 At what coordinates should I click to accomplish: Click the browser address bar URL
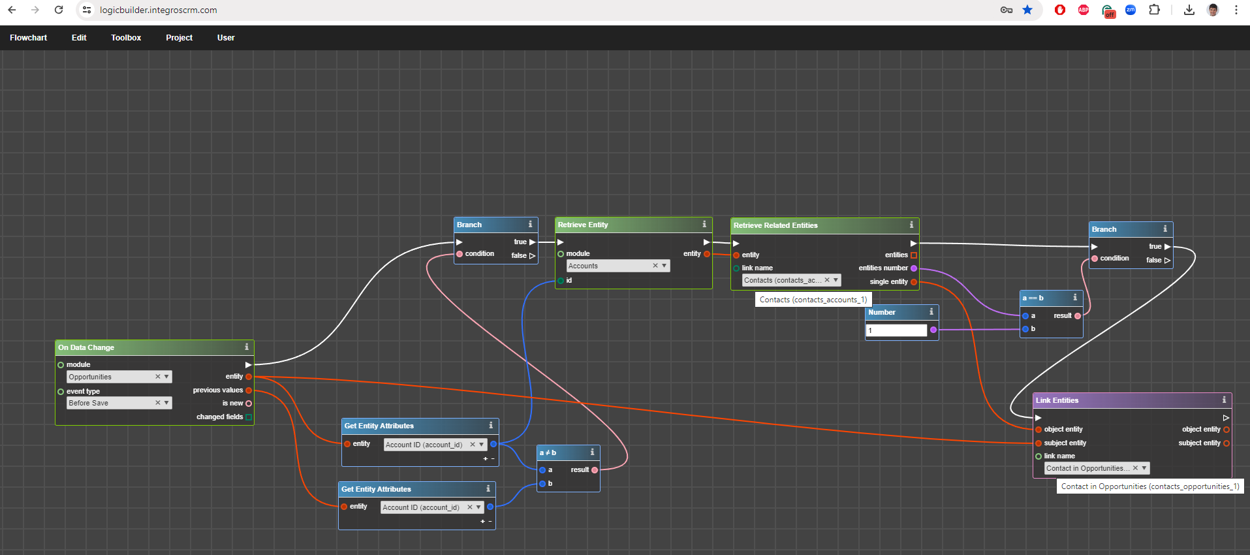tap(159, 10)
